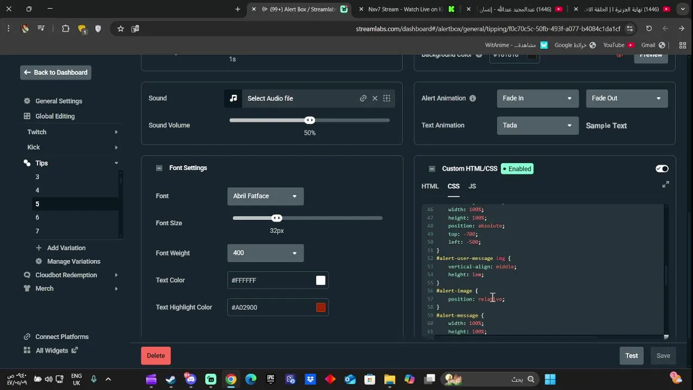Viewport: 693px width, 390px height.
Task: Open the Fade In animation dropdown
Action: [x=538, y=98]
